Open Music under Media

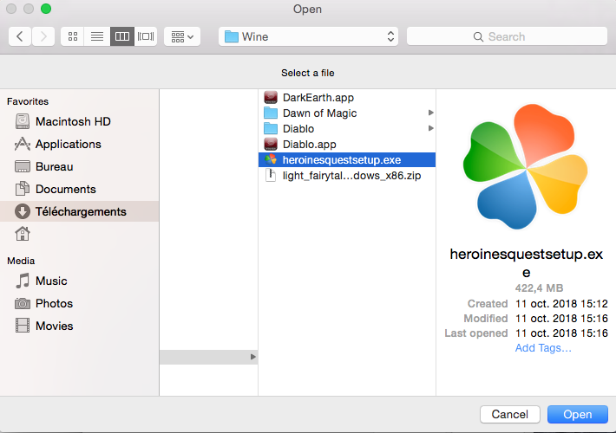point(79,281)
